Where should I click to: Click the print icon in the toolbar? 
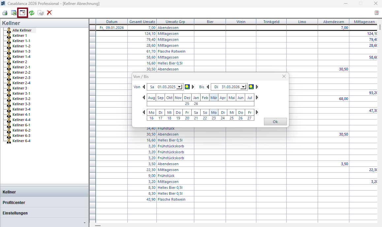tap(5, 13)
